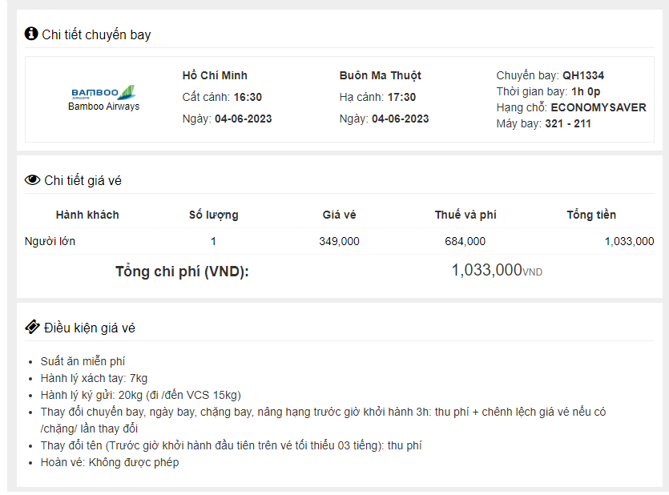The image size is (669, 495).
Task: Click the eye icon beside Chi tiết giá vé
Action: pyautogui.click(x=32, y=180)
